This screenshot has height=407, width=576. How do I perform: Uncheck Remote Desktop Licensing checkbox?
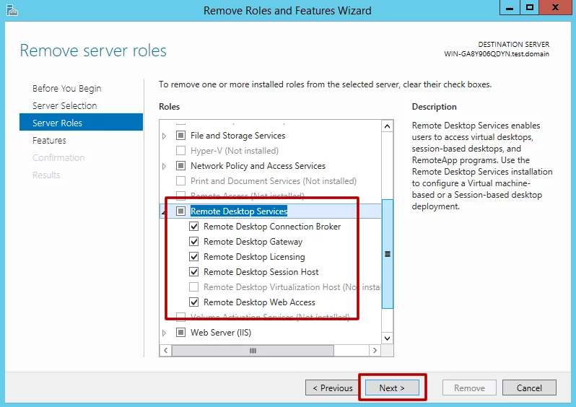pyautogui.click(x=194, y=257)
